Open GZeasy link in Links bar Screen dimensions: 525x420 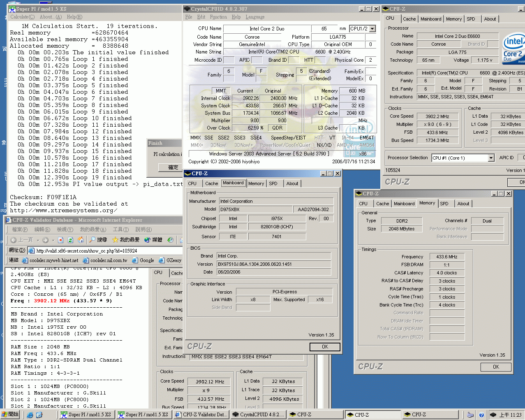(x=170, y=260)
